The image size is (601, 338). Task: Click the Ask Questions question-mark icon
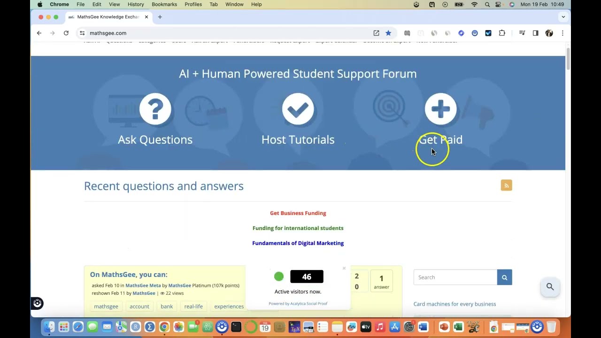click(x=155, y=109)
